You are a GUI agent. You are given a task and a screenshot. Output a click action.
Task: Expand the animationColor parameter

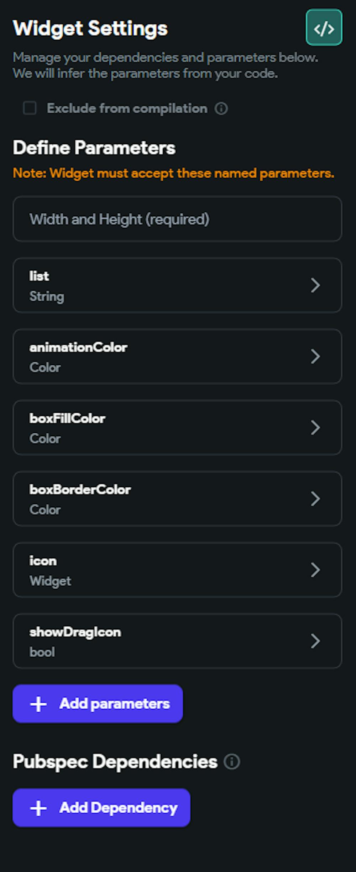point(316,356)
